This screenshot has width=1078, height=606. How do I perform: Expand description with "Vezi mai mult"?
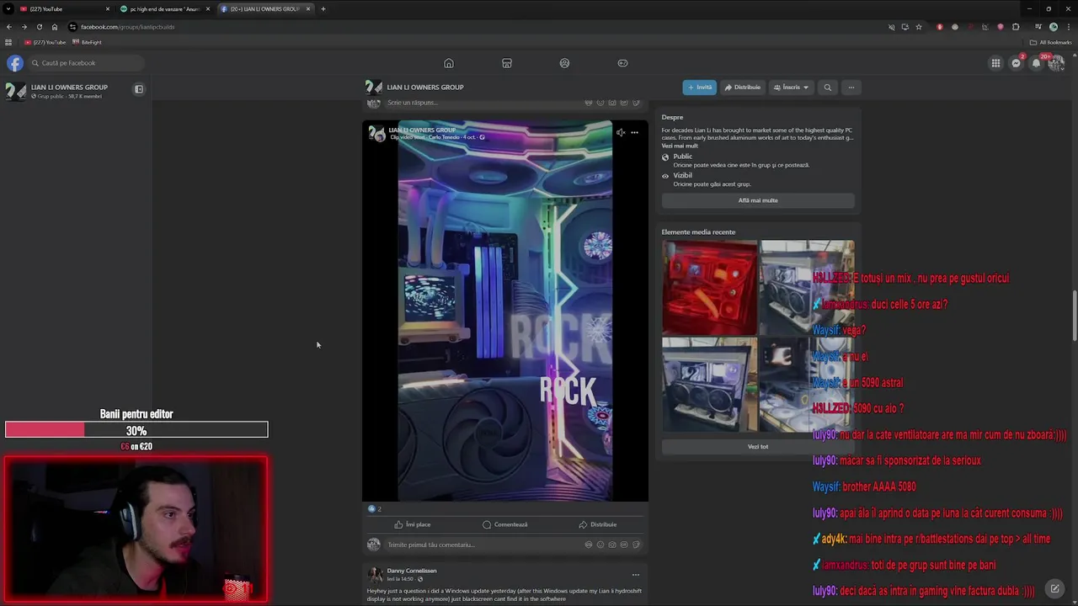tap(680, 146)
